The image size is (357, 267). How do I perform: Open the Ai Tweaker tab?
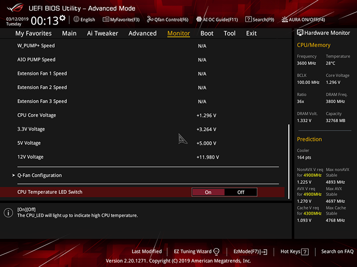[x=102, y=34]
